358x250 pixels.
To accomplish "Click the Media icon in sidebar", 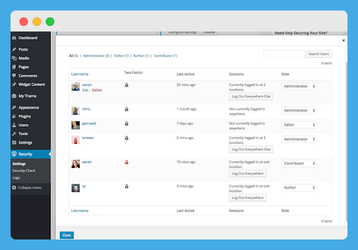I will [x=14, y=58].
